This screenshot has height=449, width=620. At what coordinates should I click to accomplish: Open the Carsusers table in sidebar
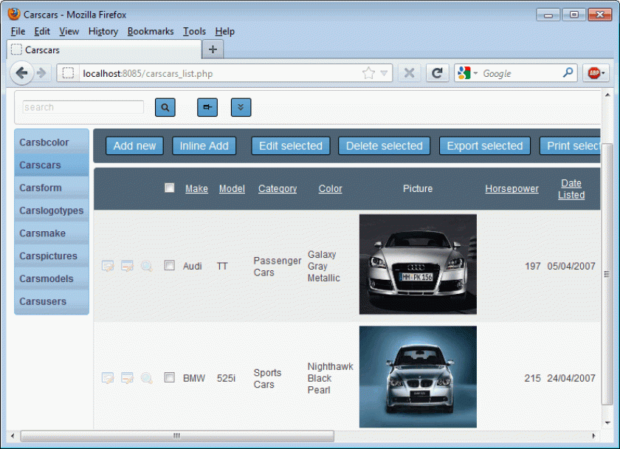[52, 301]
